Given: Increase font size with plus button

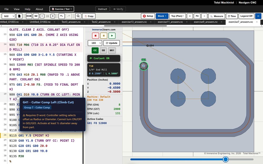Looking at the screenshot, I should click(x=53, y=16).
